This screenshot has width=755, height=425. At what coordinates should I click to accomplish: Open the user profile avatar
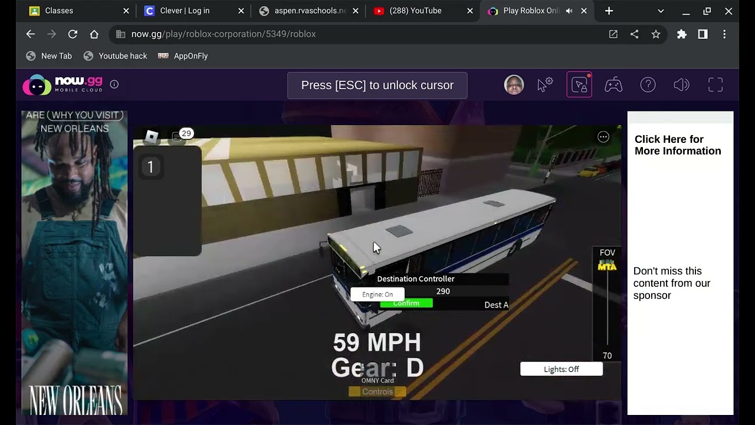tap(514, 85)
